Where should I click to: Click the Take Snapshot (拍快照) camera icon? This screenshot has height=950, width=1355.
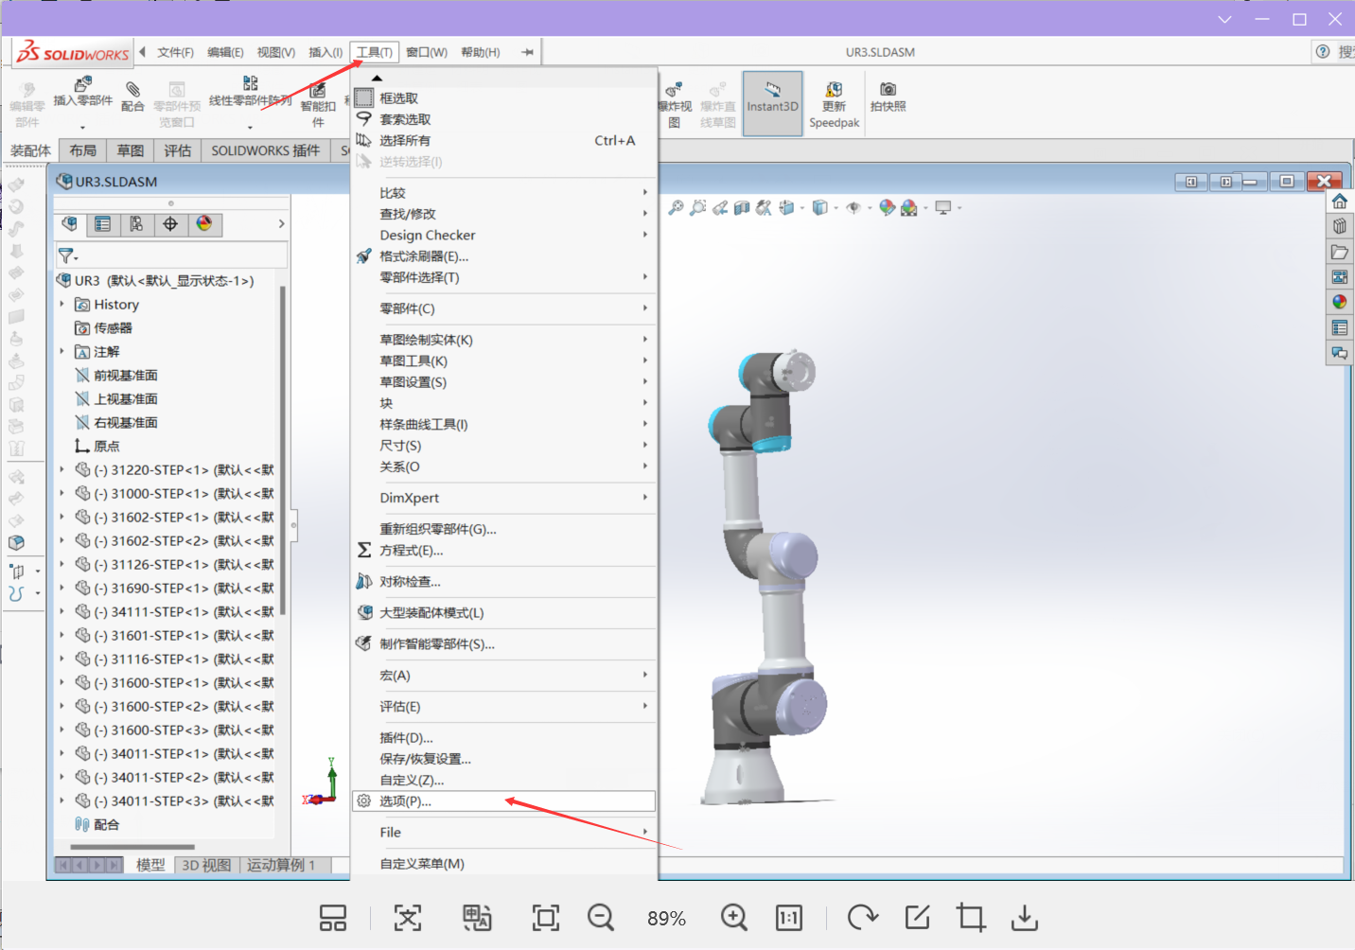pyautogui.click(x=888, y=89)
